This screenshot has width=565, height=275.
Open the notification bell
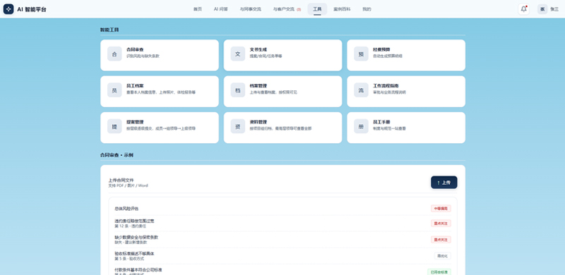pyautogui.click(x=523, y=9)
